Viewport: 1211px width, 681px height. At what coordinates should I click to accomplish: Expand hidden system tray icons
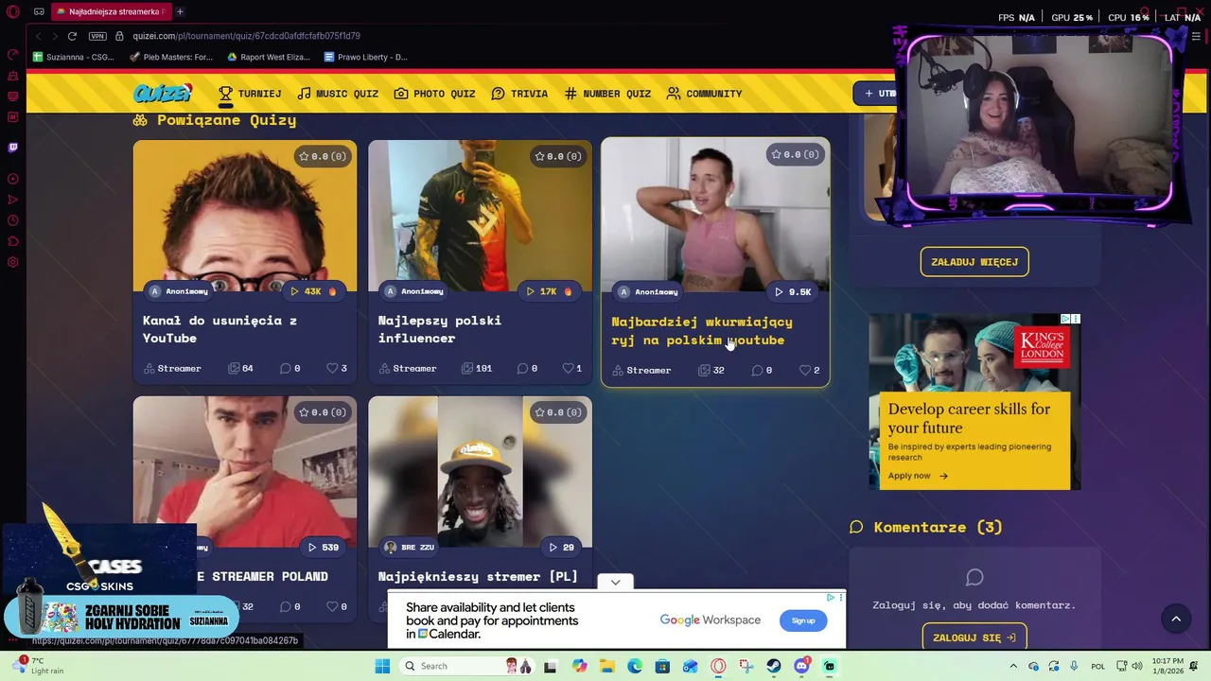click(x=1013, y=666)
